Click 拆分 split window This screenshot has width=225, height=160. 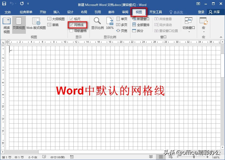[x=138, y=31]
